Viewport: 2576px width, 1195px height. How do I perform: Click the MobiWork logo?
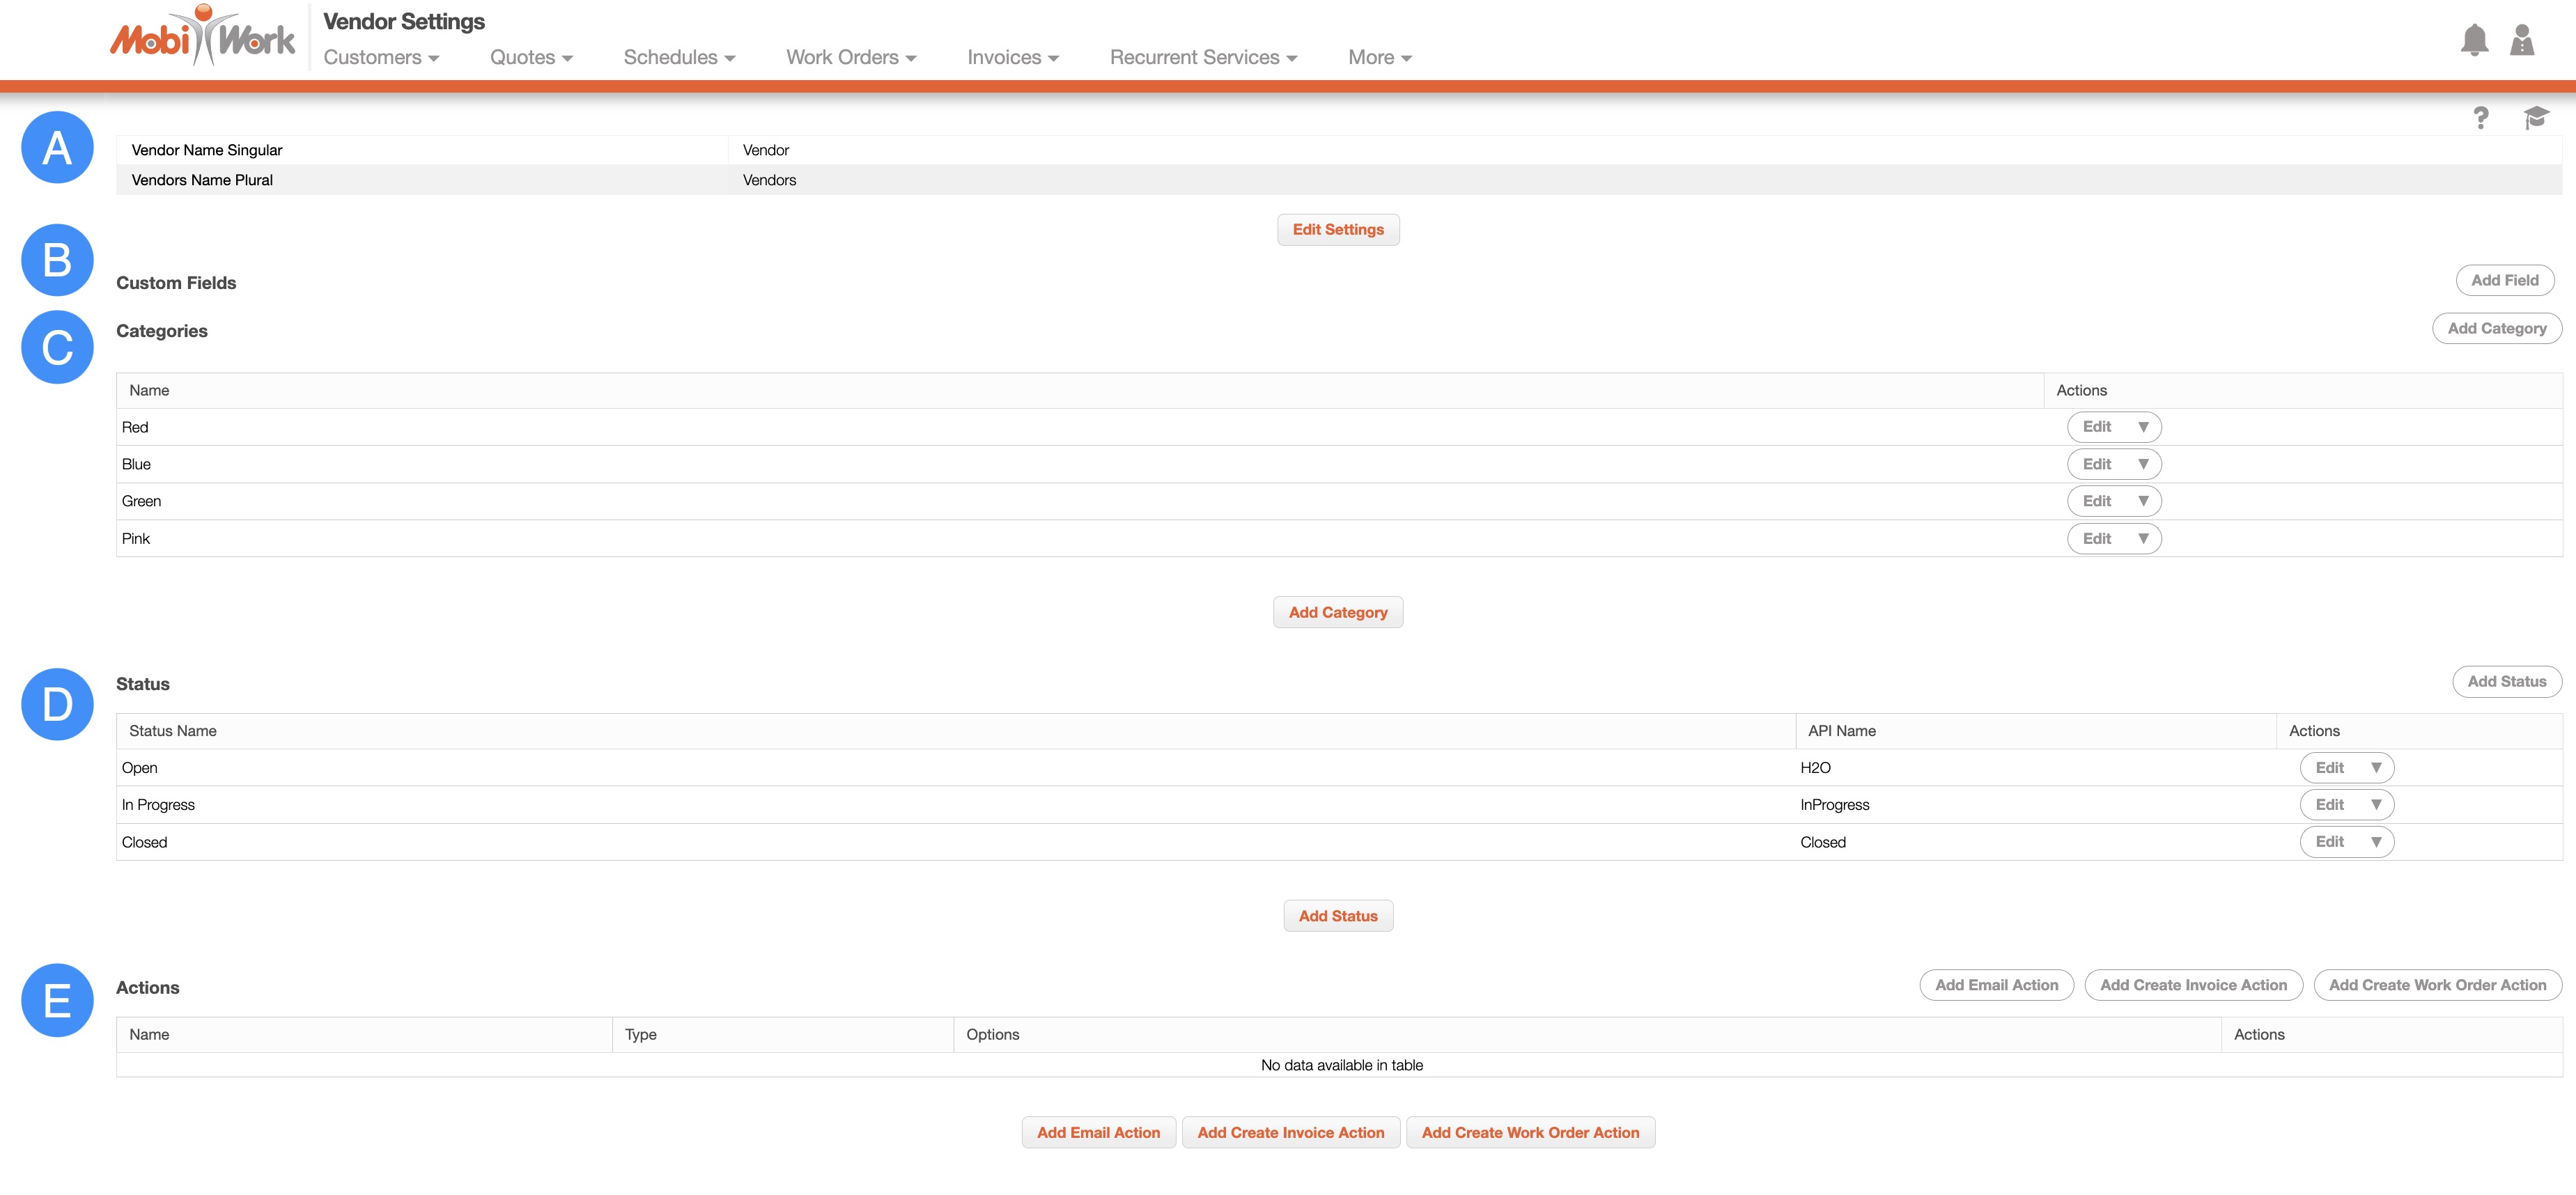(x=202, y=37)
